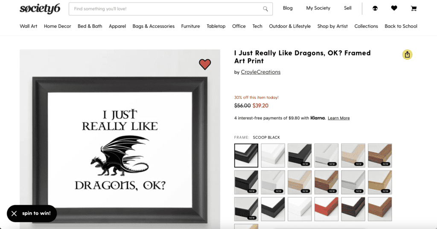This screenshot has width=437, height=229.
Task: Open the Outdoor & Lifestyle menu
Action: [290, 26]
